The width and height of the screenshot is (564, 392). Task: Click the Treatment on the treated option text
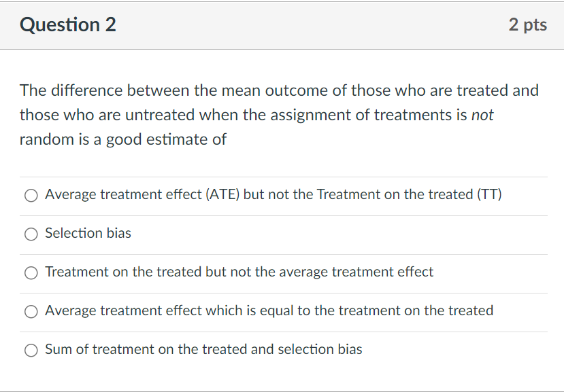point(239,272)
